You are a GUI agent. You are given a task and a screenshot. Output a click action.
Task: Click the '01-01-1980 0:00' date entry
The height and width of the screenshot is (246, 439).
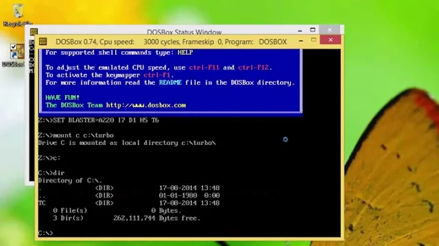[x=189, y=195]
